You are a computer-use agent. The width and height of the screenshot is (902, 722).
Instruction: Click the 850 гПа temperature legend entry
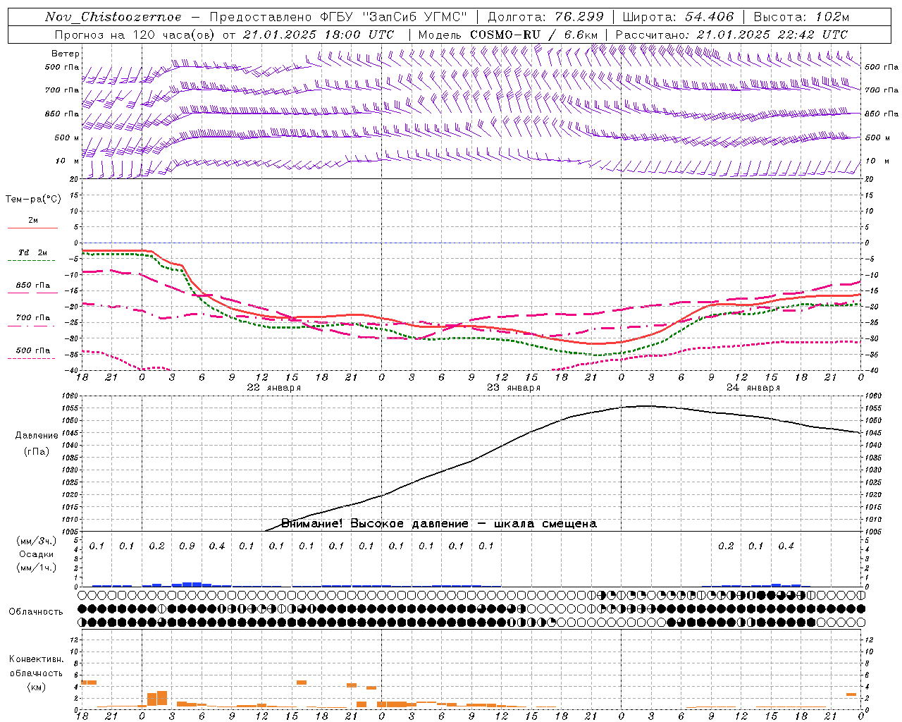point(33,286)
